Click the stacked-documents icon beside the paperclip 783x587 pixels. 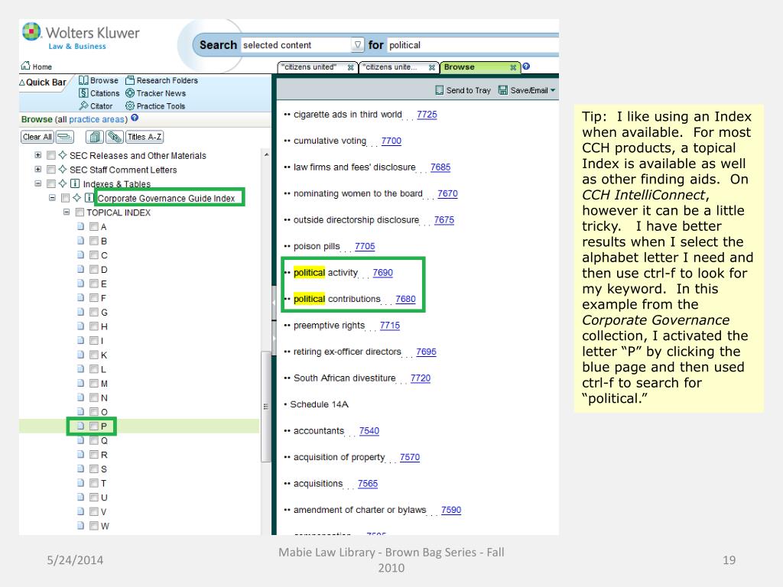tap(94, 137)
